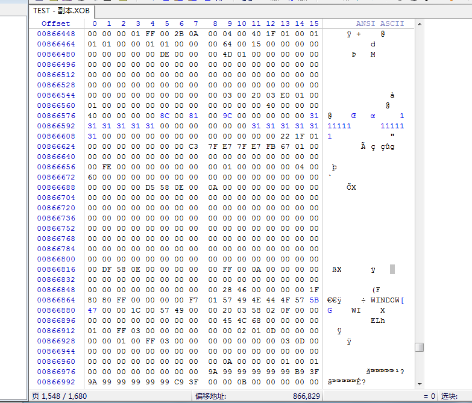Image resolution: width=472 pixels, height=403 pixels.
Task: Click the highlighted cursor block in ASCII column
Action: pyautogui.click(x=392, y=269)
